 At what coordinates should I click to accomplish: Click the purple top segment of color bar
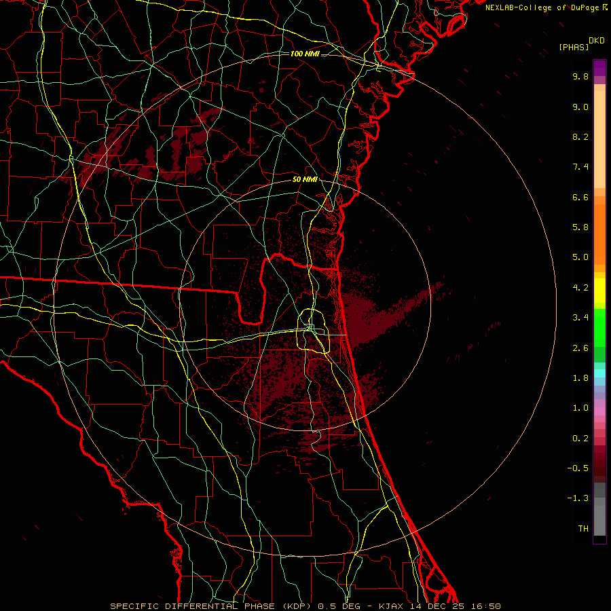tap(599, 68)
